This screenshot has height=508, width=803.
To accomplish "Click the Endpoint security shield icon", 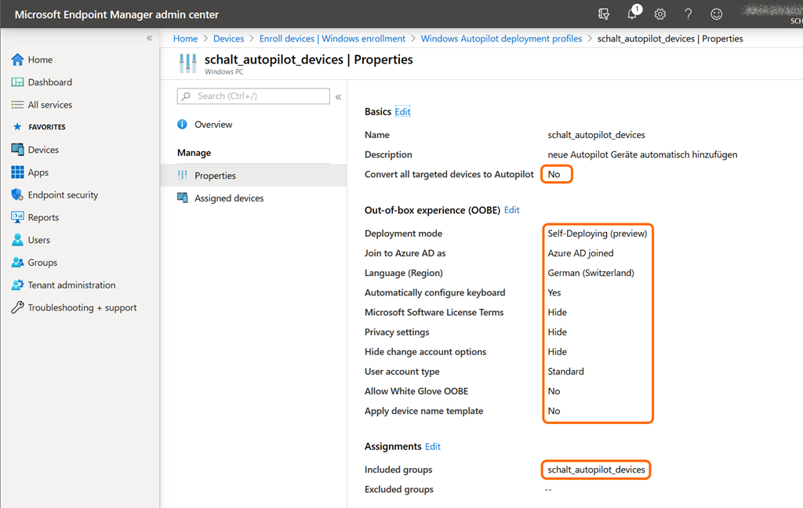I will 17,195.
